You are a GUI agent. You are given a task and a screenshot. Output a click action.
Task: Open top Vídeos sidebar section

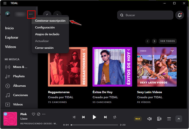[x=11, y=47]
